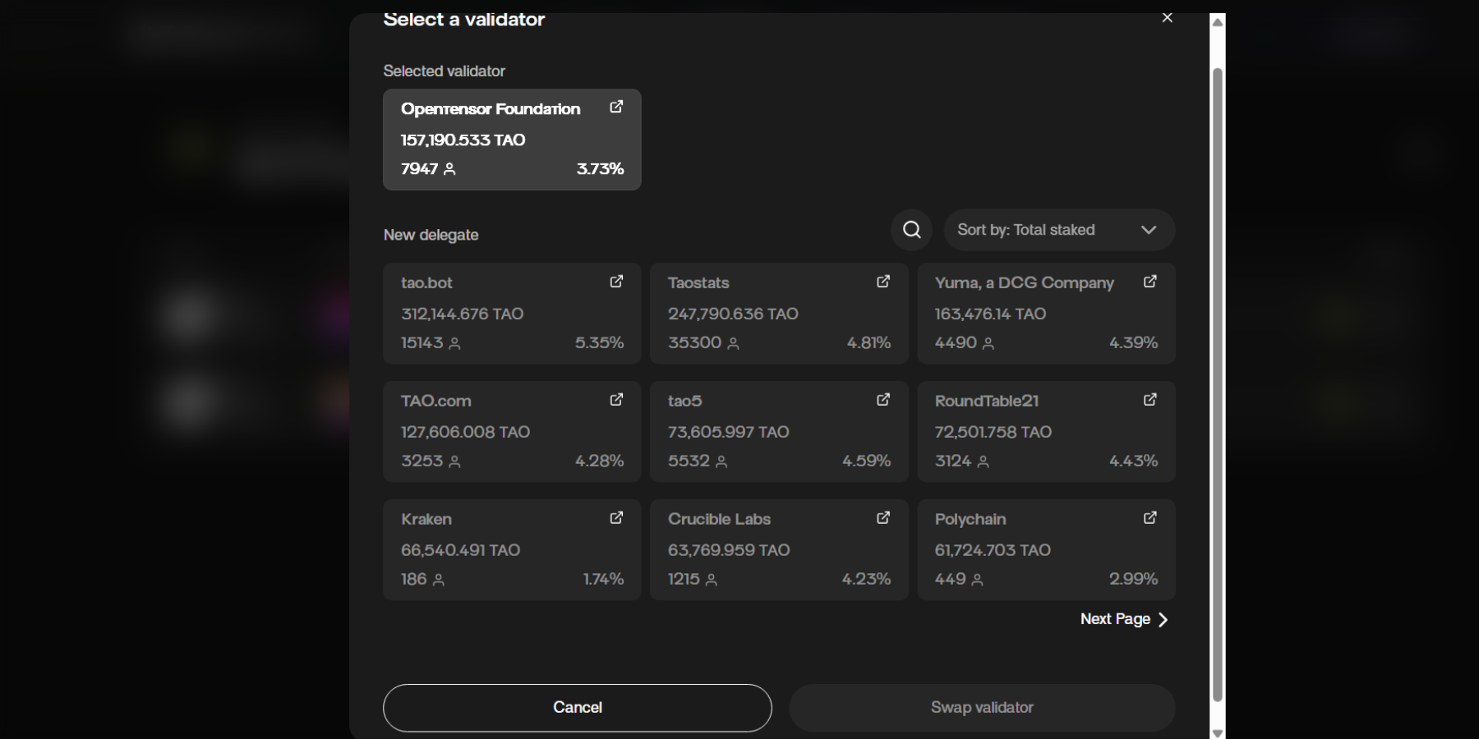Open Crucible Labs external link icon
Screen dimensions: 1479x739
[x=883, y=518]
